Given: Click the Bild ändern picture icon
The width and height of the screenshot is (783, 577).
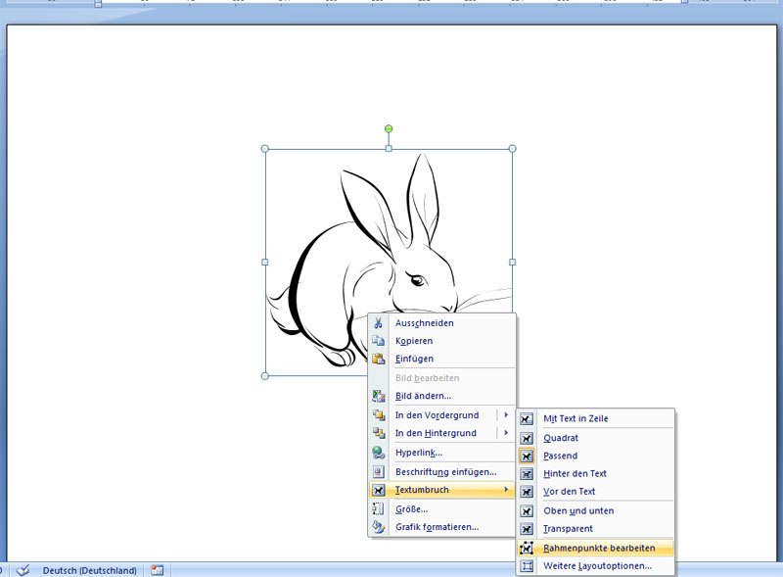Looking at the screenshot, I should pyautogui.click(x=379, y=396).
